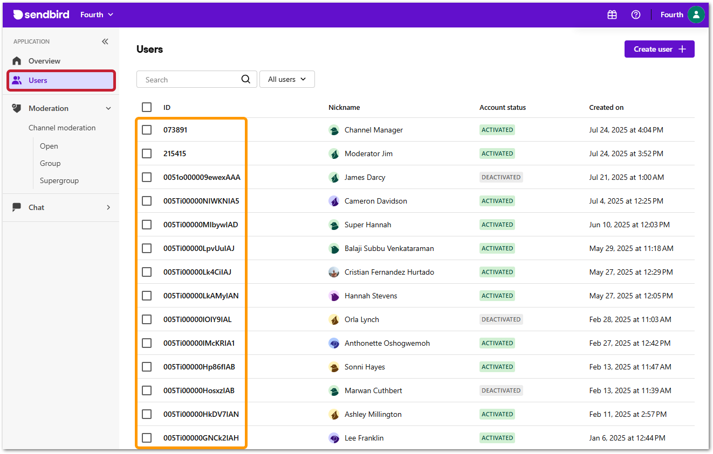Click the search magnifier icon
This screenshot has width=713, height=454.
tap(245, 79)
